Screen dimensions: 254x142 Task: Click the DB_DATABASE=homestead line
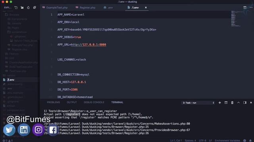pyautogui.click(x=75, y=97)
